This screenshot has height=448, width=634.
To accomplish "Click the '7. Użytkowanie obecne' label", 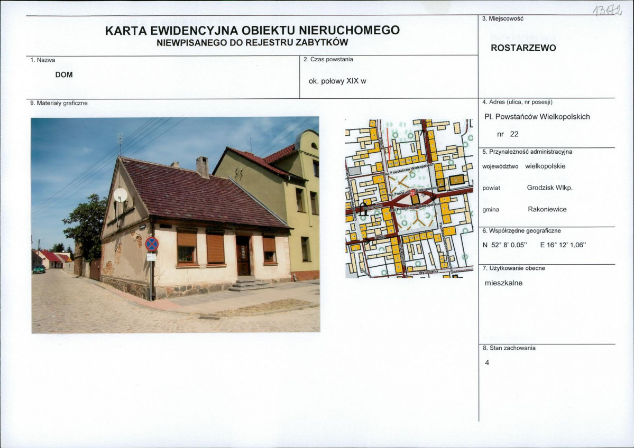I will pyautogui.click(x=513, y=268).
